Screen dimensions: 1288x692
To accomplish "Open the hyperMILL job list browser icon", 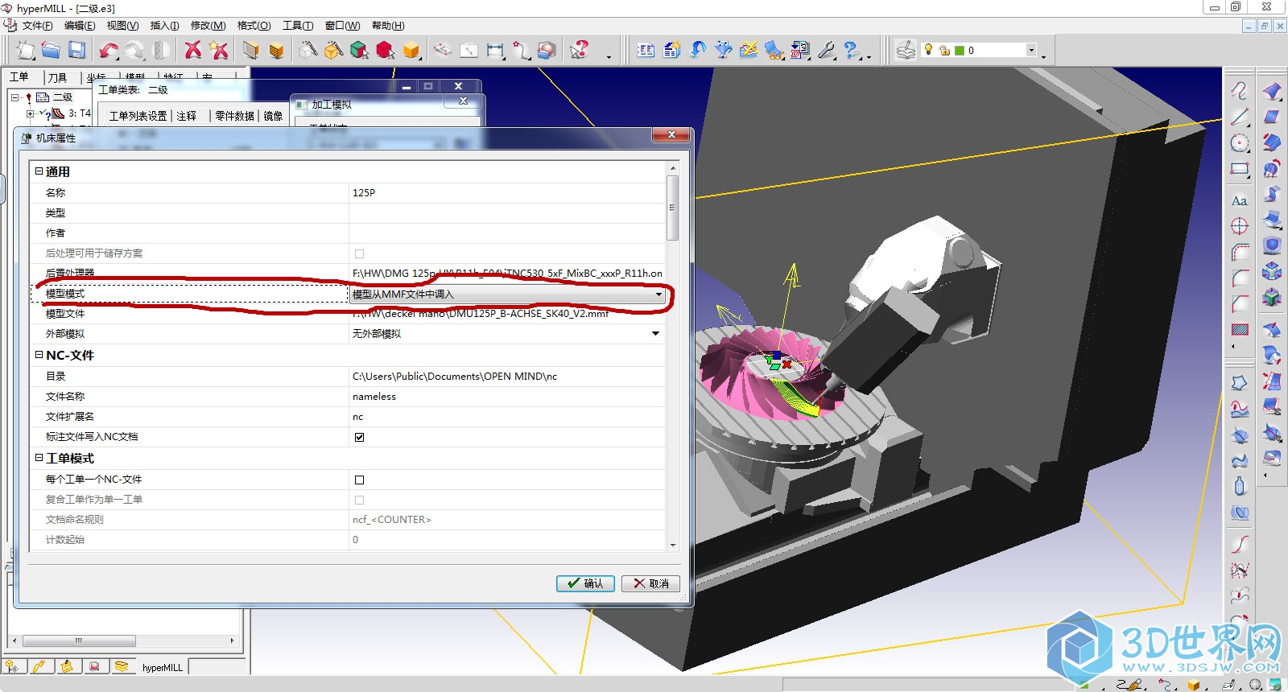I will pos(646,50).
